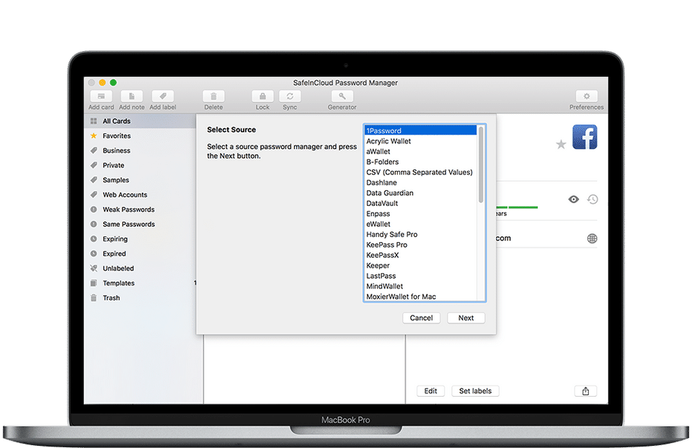Select 1Password as import source
Viewport: 692px width, 448px height.
coord(420,130)
